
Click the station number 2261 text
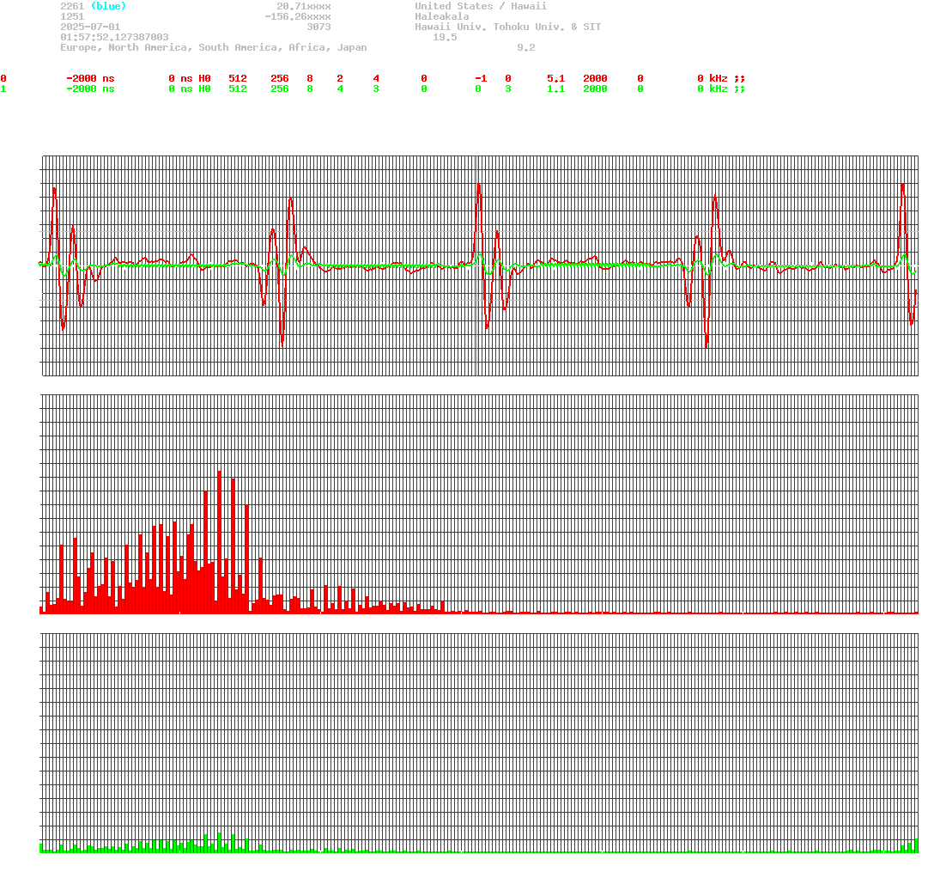[72, 6]
